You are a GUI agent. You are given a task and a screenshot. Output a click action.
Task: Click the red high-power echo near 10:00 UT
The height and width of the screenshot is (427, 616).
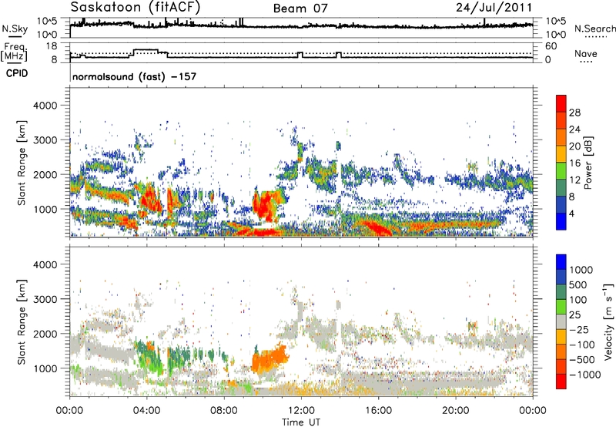tap(265, 207)
